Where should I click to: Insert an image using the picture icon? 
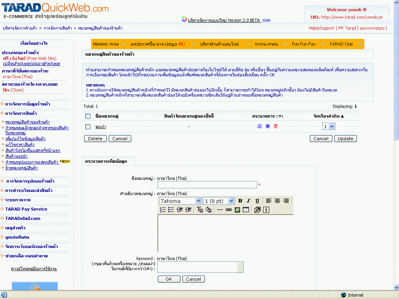[237, 210]
